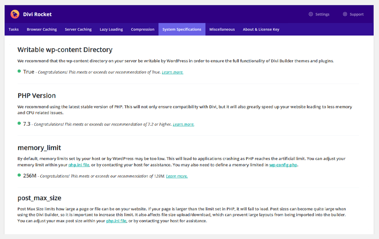The width and height of the screenshot is (379, 239).
Task: Click the Divi Rocket logo icon
Action: pos(15,14)
